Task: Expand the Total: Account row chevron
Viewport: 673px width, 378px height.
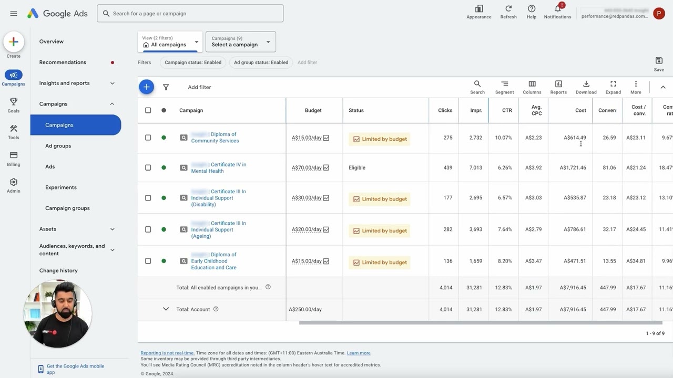Action: 166,309
